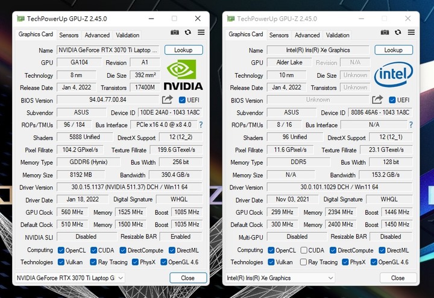Toggle the Ray Tracing checkbox in the NVIDIA window
The image size is (434, 298).
point(93,262)
